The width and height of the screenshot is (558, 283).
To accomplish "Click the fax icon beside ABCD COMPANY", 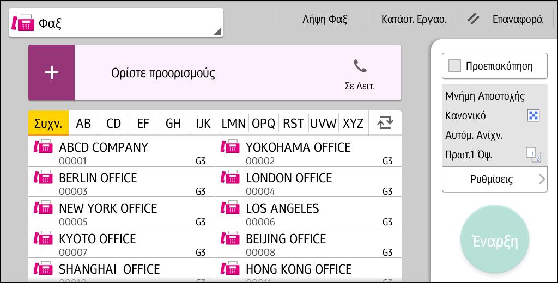I will pos(43,147).
